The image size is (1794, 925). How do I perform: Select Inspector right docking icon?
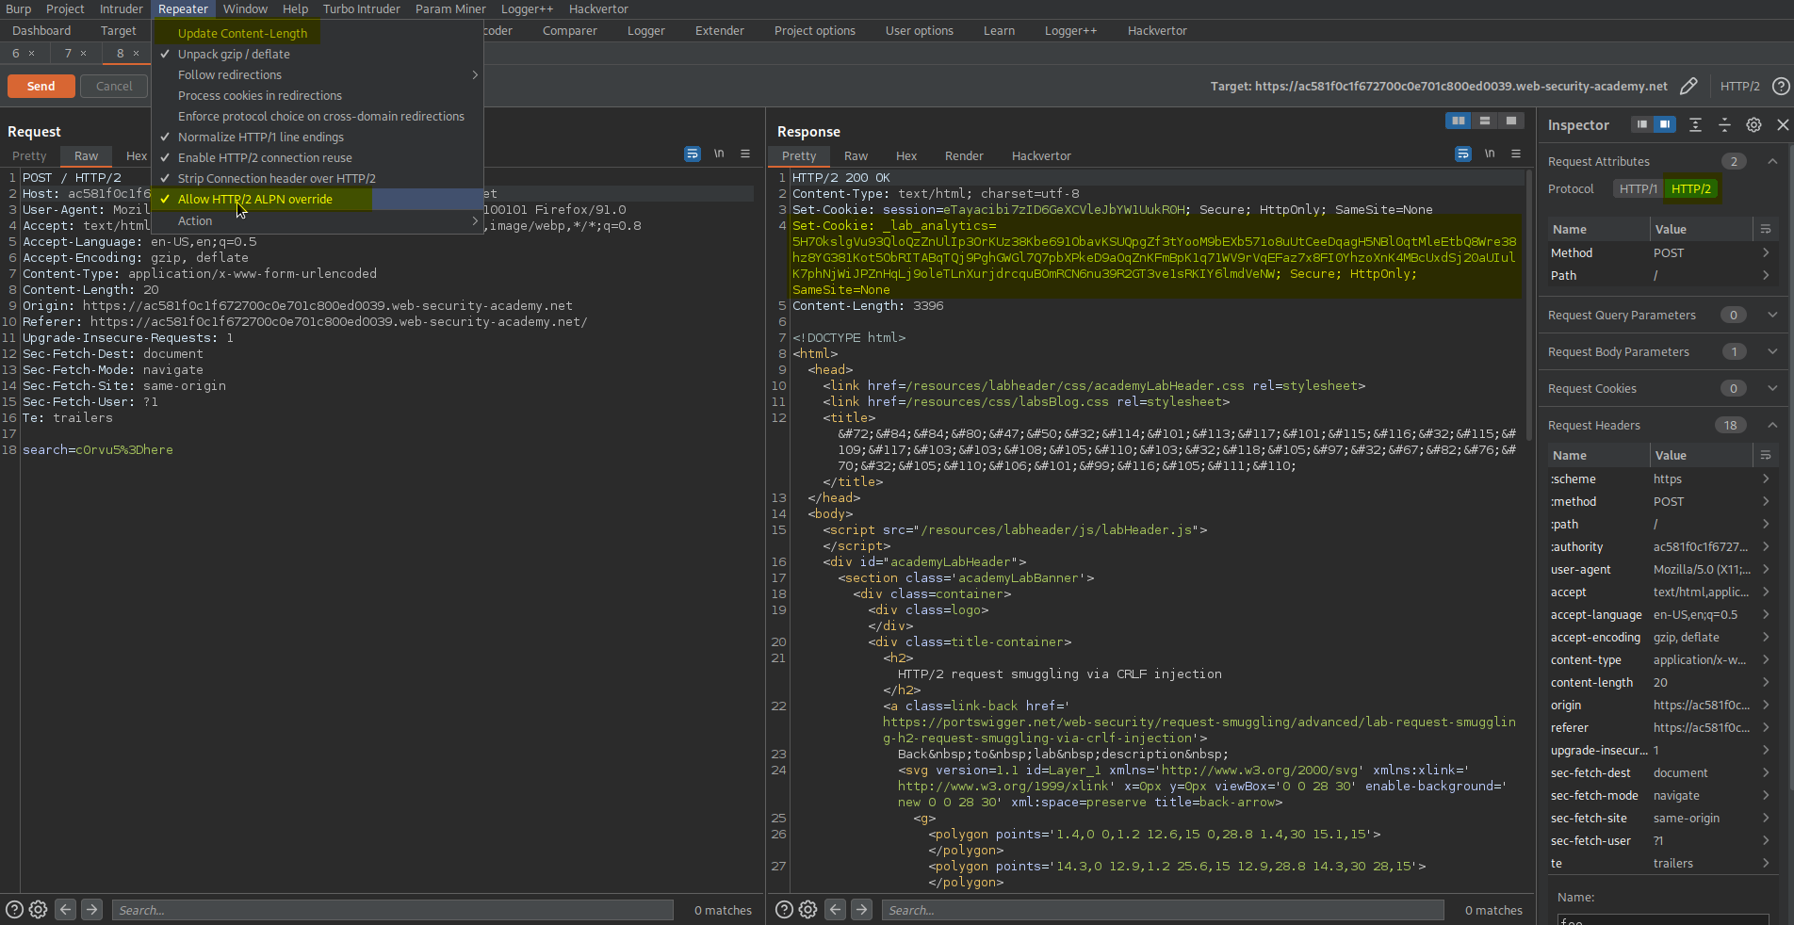1665,124
